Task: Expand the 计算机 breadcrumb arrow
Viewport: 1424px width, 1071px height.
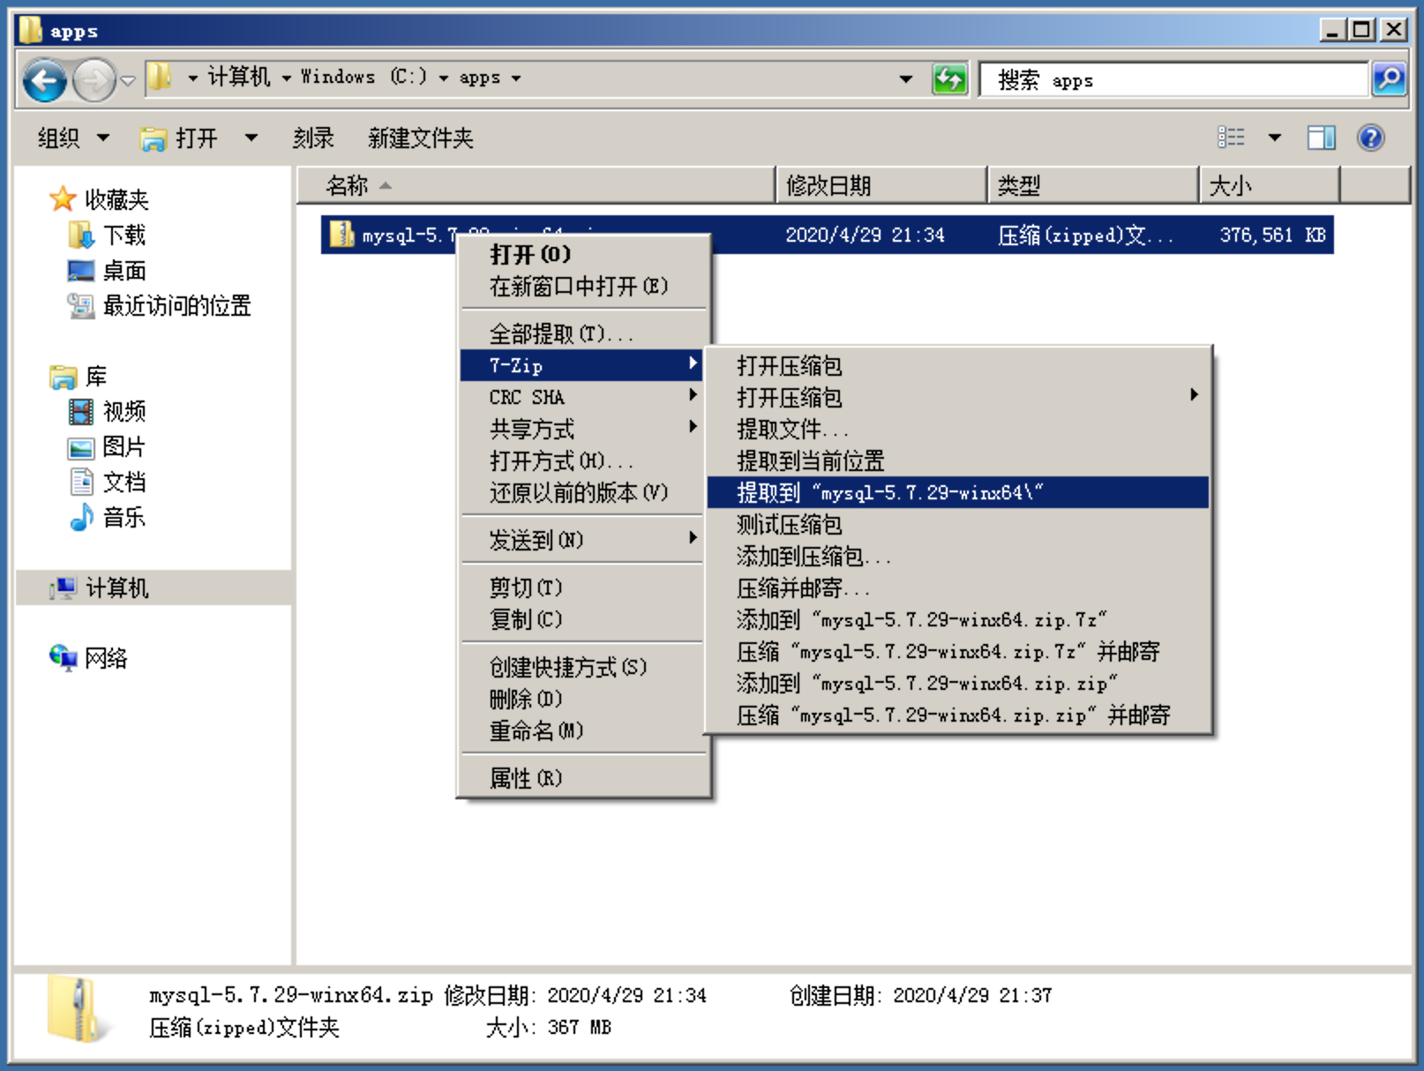Action: point(286,78)
